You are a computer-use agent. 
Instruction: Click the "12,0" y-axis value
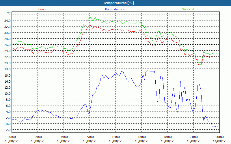(7, 87)
